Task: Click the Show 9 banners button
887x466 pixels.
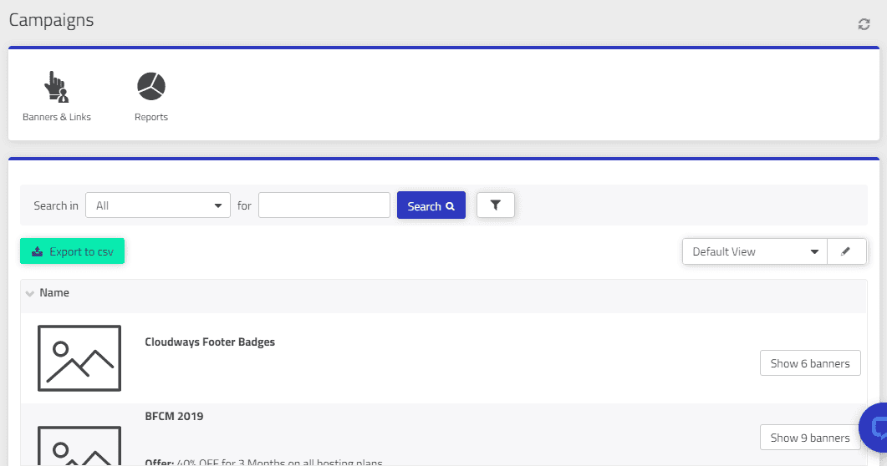Action: tap(810, 438)
